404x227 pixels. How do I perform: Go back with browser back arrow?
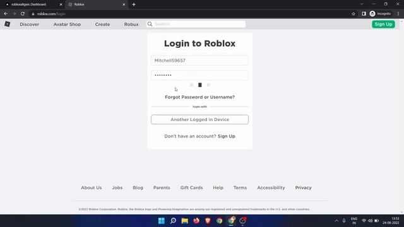pyautogui.click(x=6, y=14)
